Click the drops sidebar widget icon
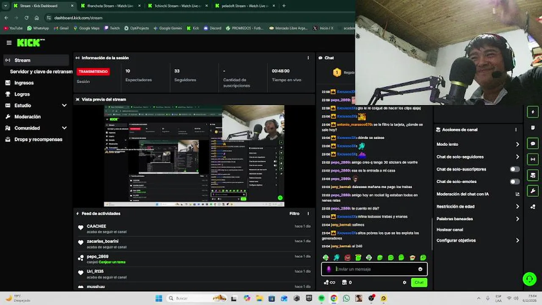The image size is (542, 305). coord(533,207)
